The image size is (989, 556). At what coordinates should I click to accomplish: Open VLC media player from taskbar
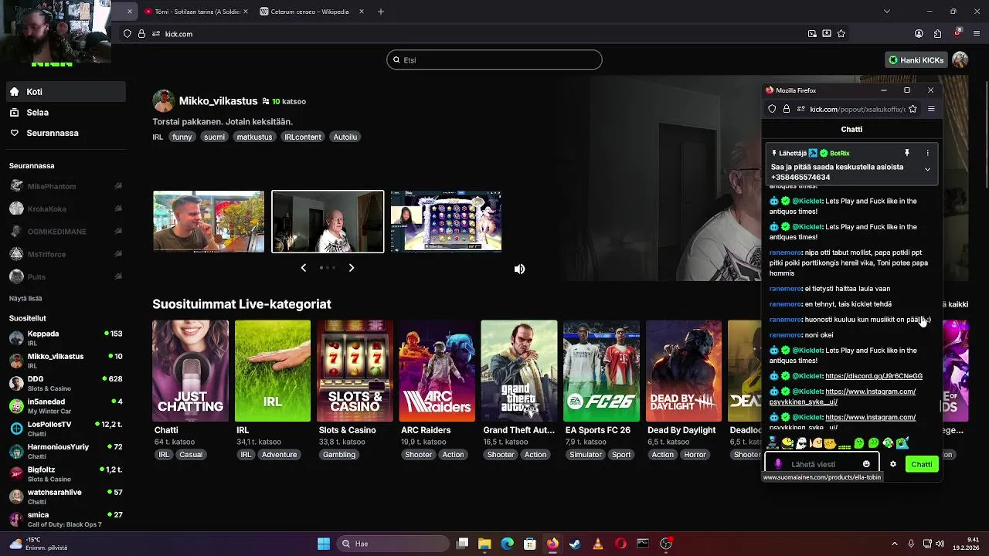point(597,544)
